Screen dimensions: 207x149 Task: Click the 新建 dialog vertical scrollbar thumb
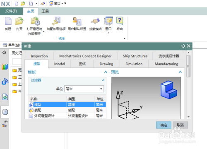(188, 66)
